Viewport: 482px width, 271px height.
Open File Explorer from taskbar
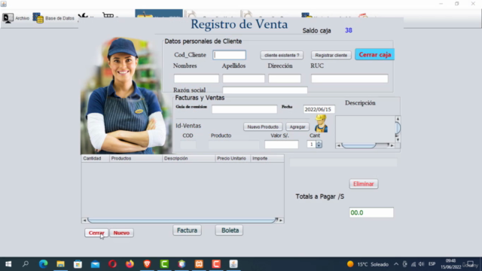[x=60, y=264]
